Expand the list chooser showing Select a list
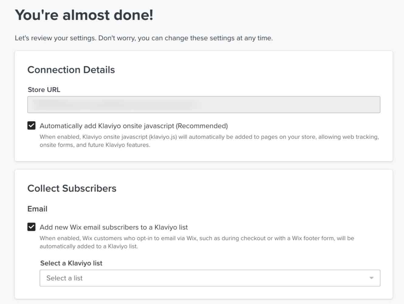Image resolution: width=404 pixels, height=304 pixels. [x=210, y=278]
